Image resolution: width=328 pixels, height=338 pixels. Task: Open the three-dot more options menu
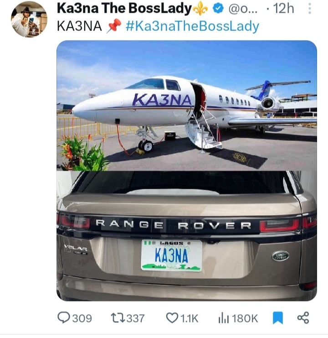pyautogui.click(x=310, y=9)
